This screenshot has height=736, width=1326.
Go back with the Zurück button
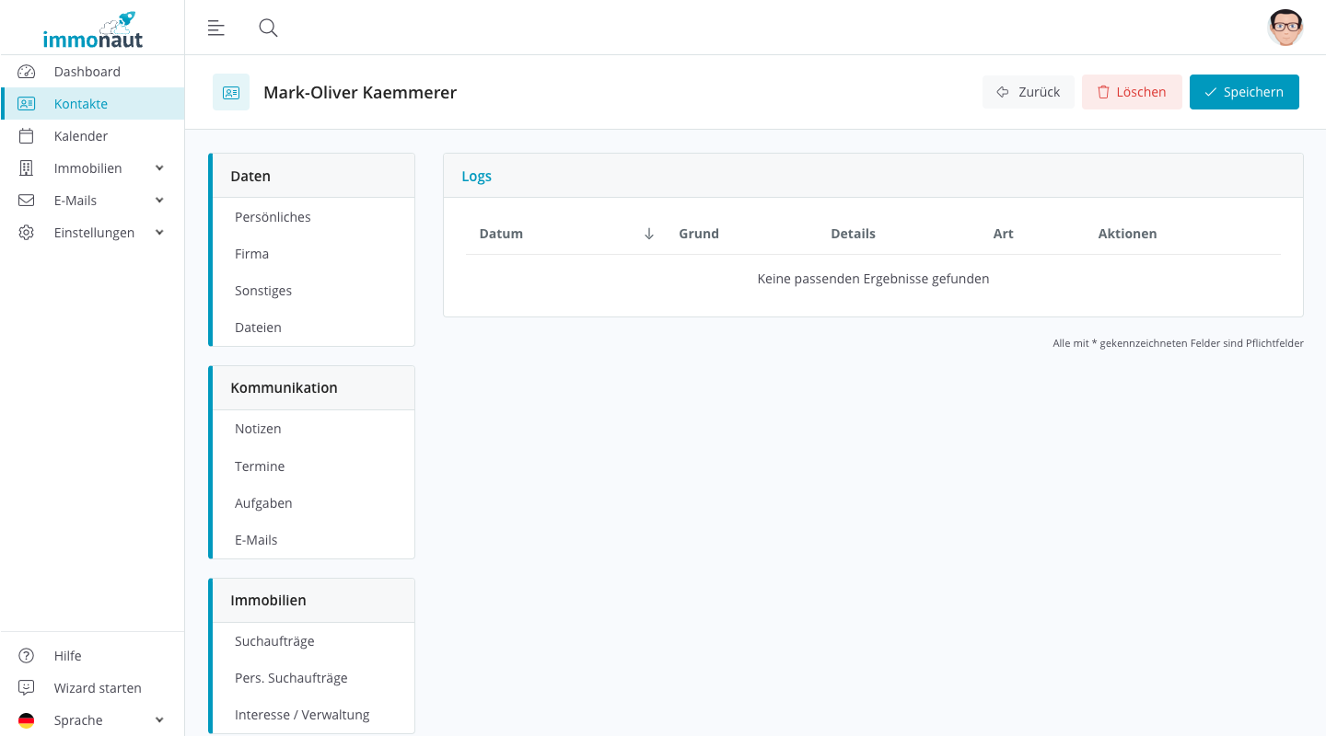[1028, 92]
